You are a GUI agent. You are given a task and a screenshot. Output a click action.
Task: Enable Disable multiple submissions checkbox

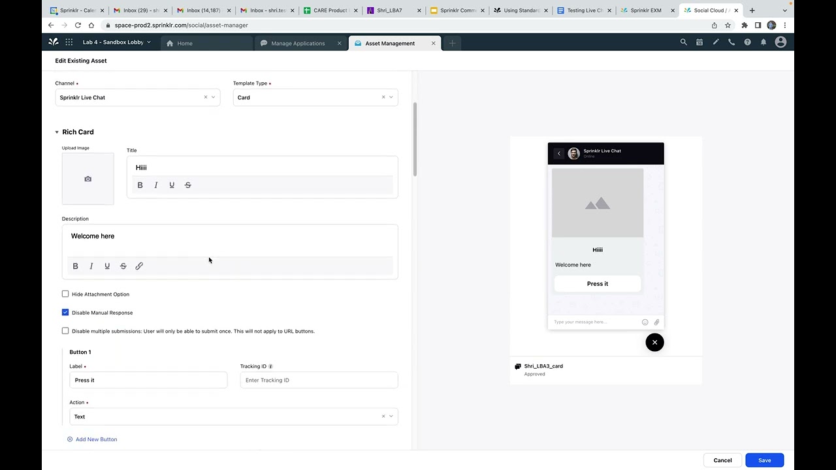[65, 331]
